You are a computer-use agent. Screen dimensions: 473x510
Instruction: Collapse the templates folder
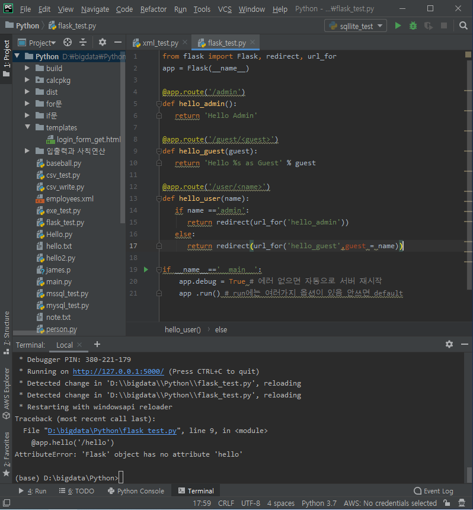27,127
